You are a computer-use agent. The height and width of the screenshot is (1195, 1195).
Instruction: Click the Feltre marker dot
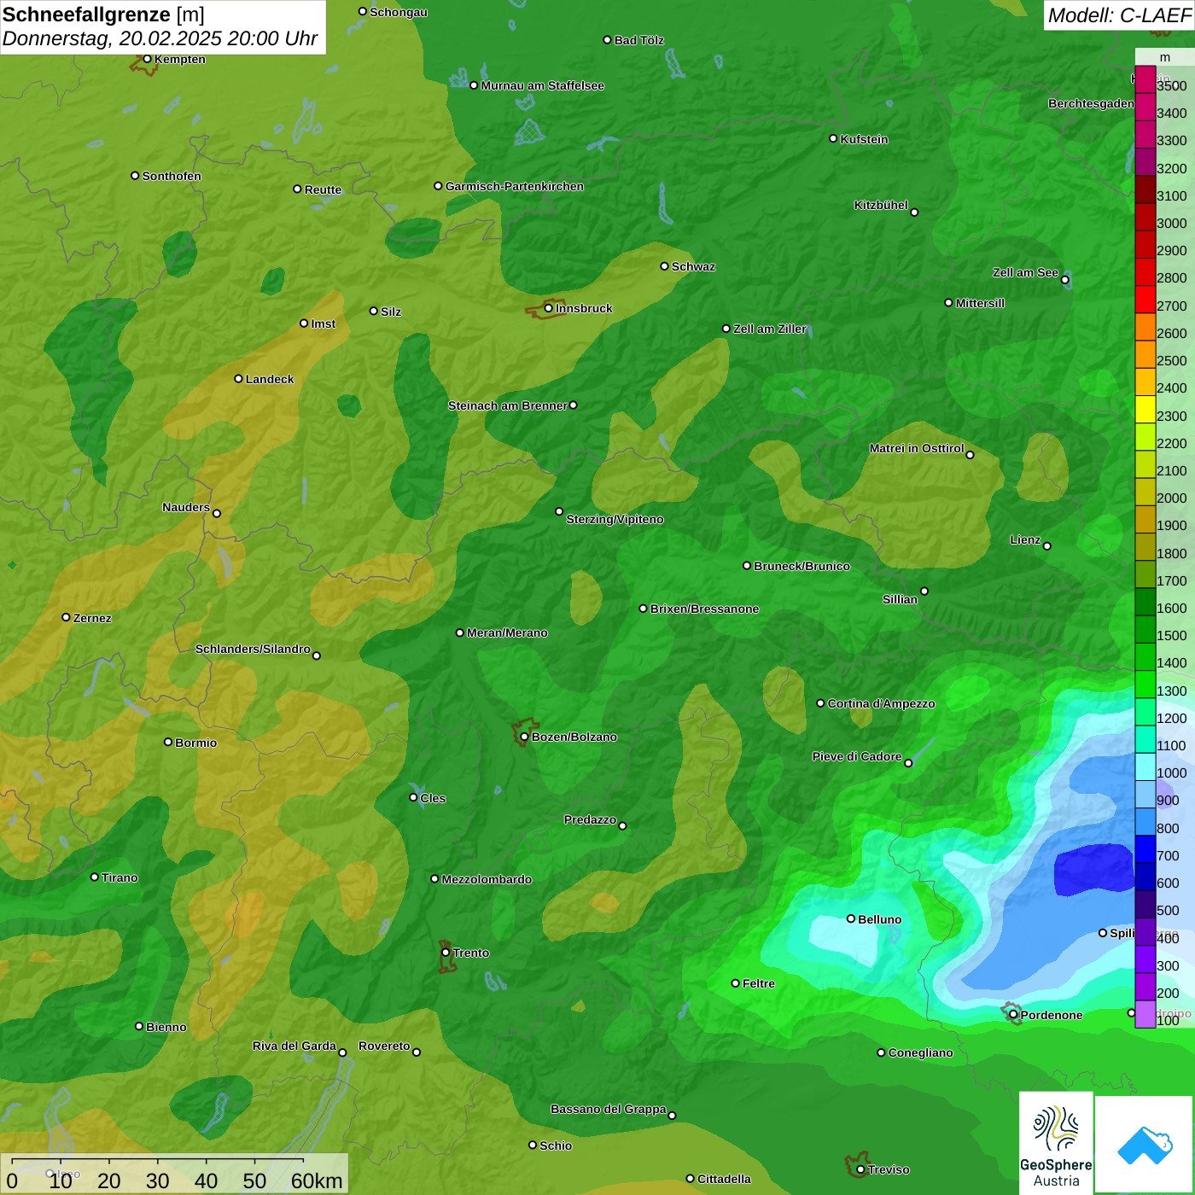[x=735, y=983]
